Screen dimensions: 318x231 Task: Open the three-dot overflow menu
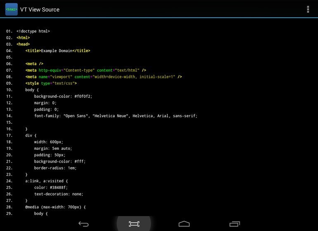308,9
